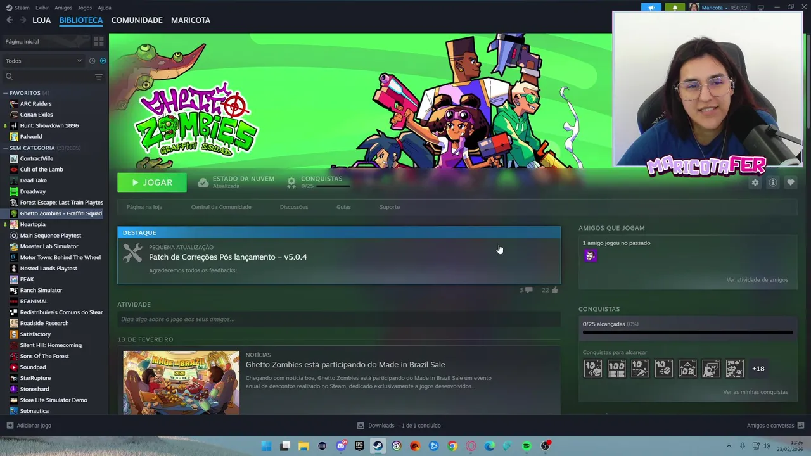Collapse the FAVORITOS category
The height and width of the screenshot is (456, 811).
coord(5,93)
